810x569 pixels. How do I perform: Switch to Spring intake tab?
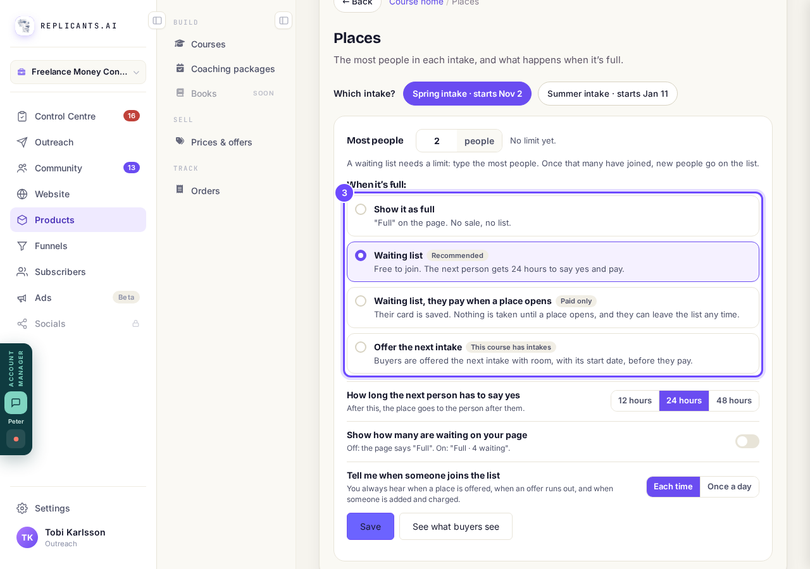467,94
